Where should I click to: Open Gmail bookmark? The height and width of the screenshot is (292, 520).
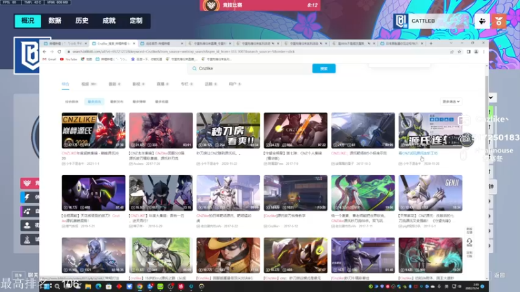49,59
